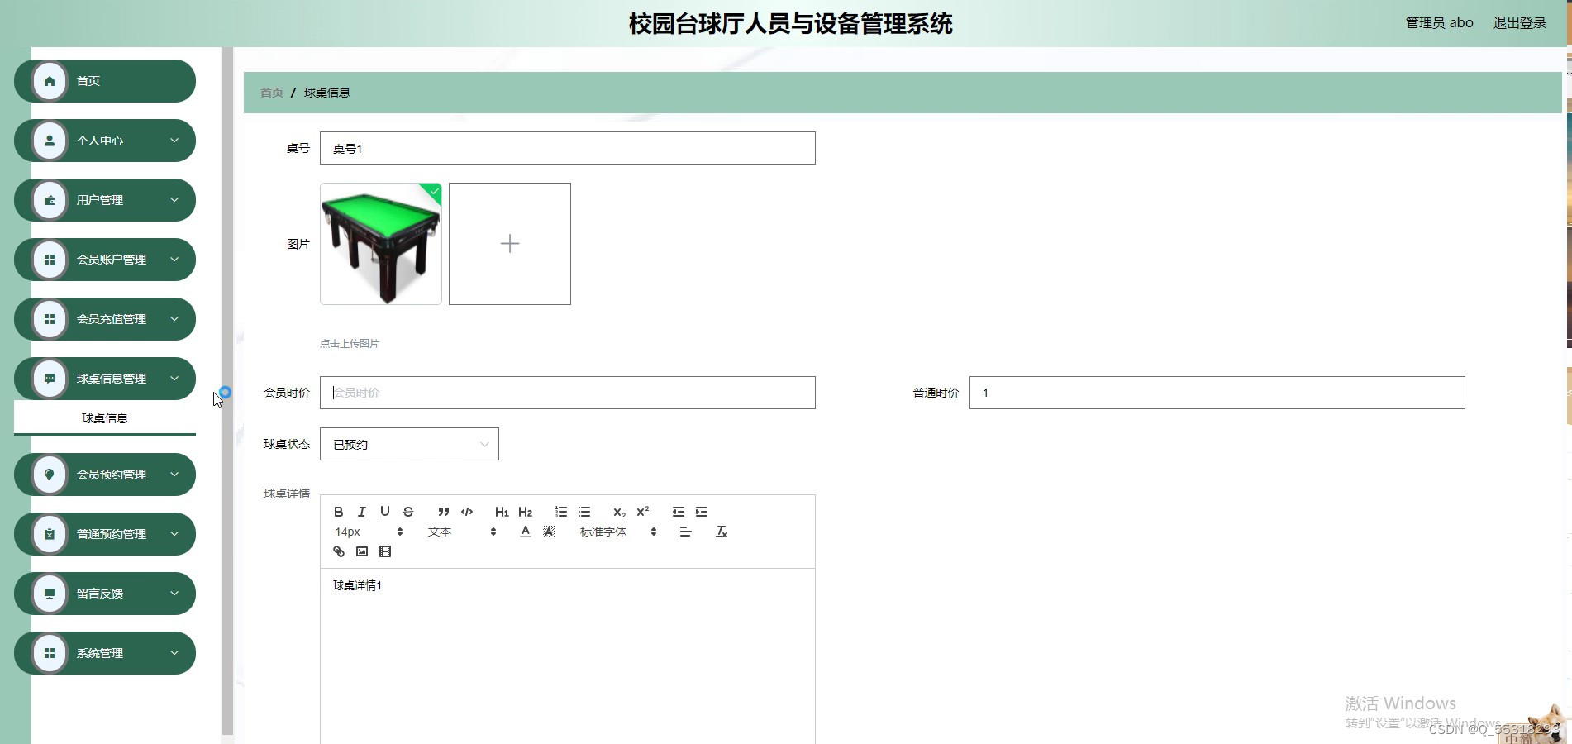Image resolution: width=1572 pixels, height=744 pixels.
Task: Insert a video using the film icon
Action: (x=384, y=551)
